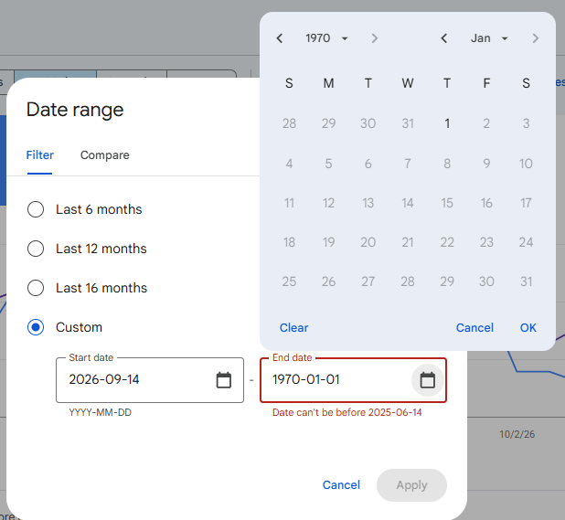565x520 pixels.
Task: Click Cancel in the calendar popup
Action: click(x=474, y=328)
